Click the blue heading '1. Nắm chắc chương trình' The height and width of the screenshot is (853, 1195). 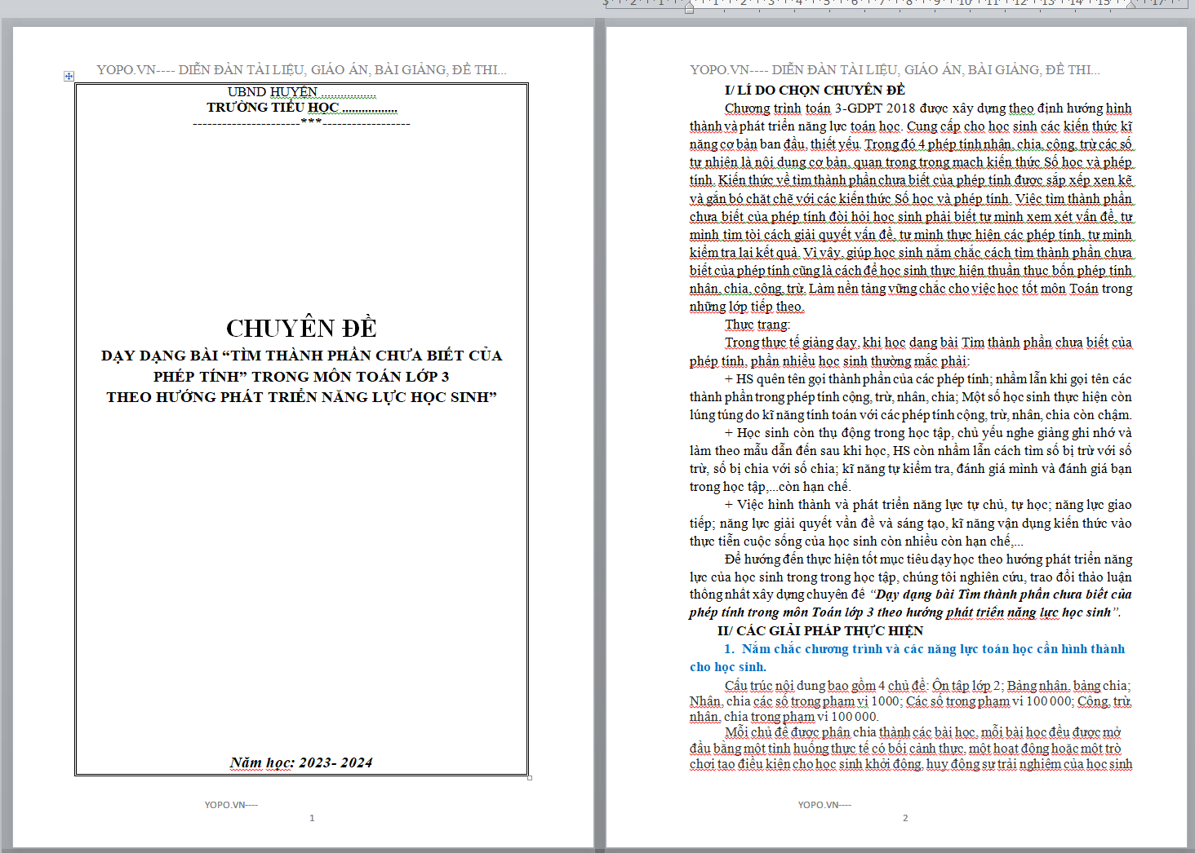pyautogui.click(x=924, y=649)
